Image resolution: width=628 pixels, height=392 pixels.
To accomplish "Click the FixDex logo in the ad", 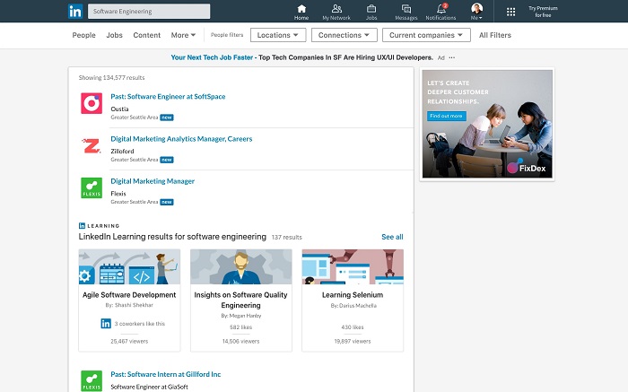I will (526, 168).
